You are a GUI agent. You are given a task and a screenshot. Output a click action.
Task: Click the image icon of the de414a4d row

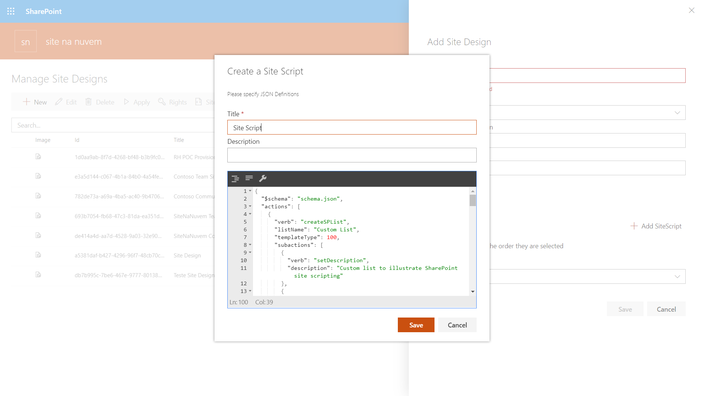point(38,235)
